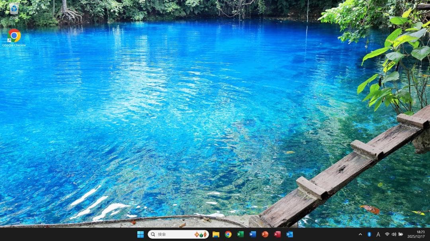Click the Wi-Fi icon in system tray
This screenshot has height=241, width=430.
[x=387, y=234]
